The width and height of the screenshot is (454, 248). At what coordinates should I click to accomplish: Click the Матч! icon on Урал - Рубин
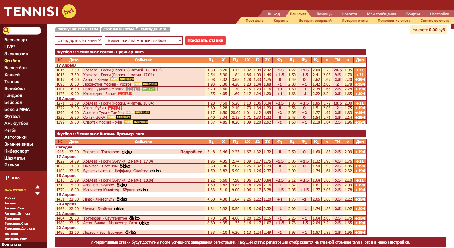point(115,108)
